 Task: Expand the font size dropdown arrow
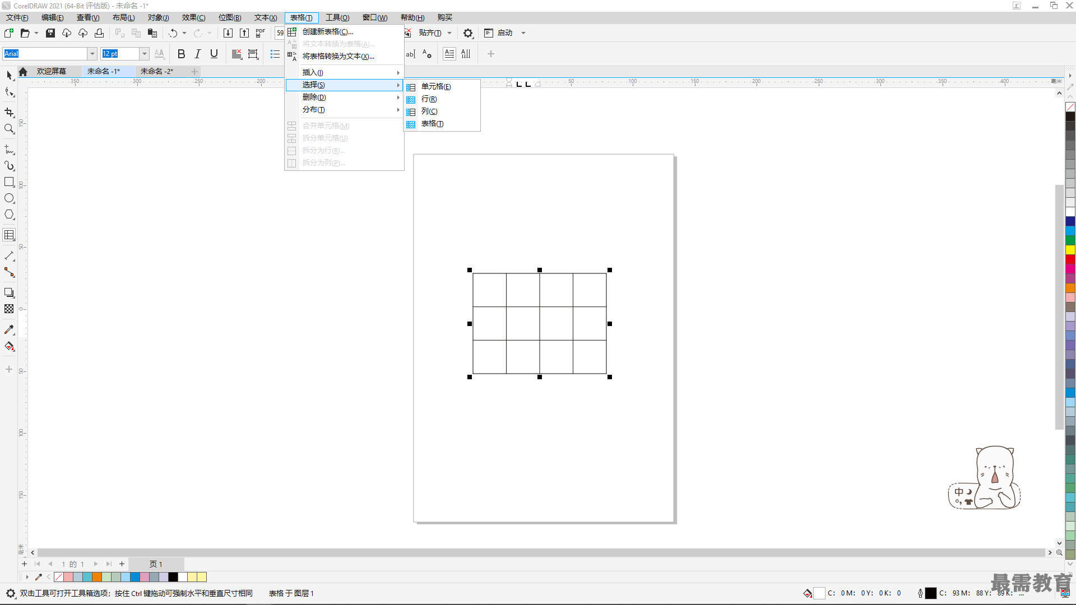click(144, 54)
